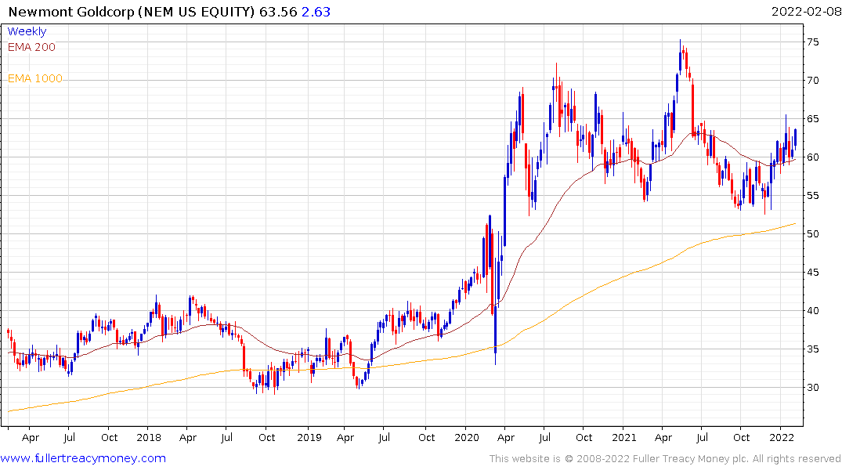Viewport: 842px width, 470px height.
Task: Click the 60 price axis label
Action: (812, 157)
